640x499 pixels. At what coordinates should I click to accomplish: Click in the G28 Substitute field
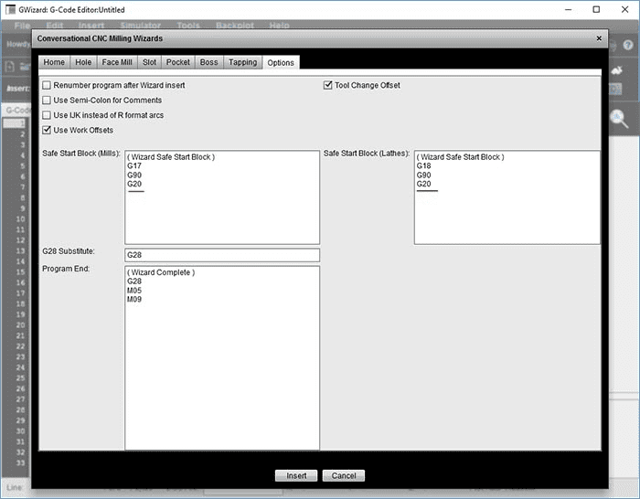(x=222, y=255)
